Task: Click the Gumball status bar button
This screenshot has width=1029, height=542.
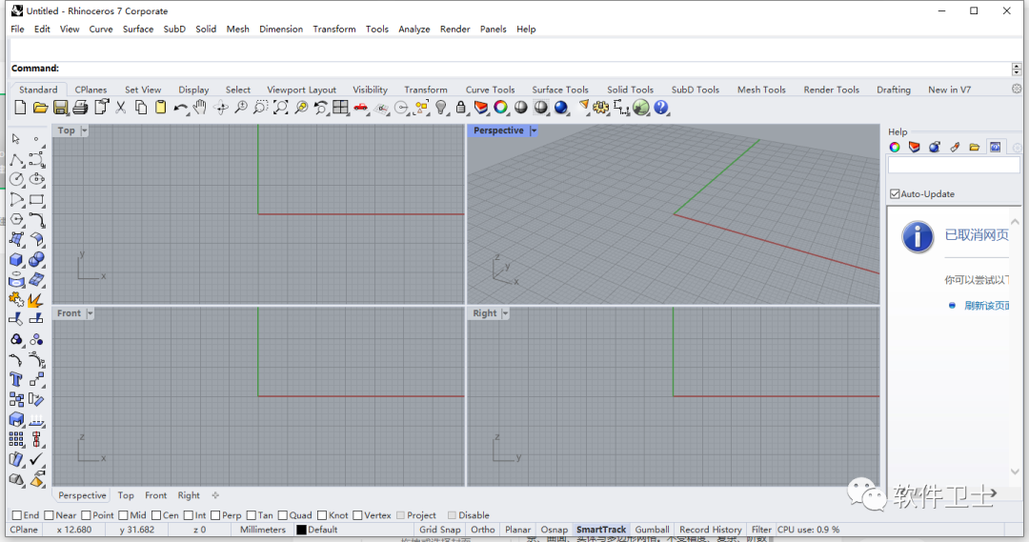Action: (x=652, y=530)
